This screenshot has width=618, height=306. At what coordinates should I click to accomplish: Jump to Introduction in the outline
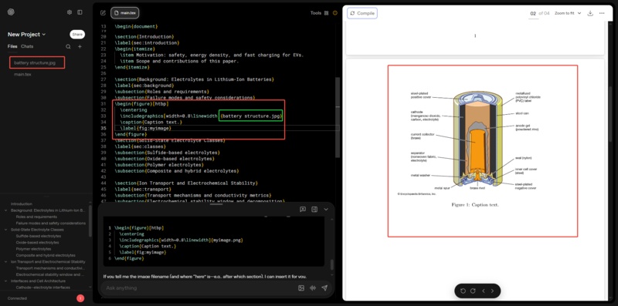(x=22, y=203)
